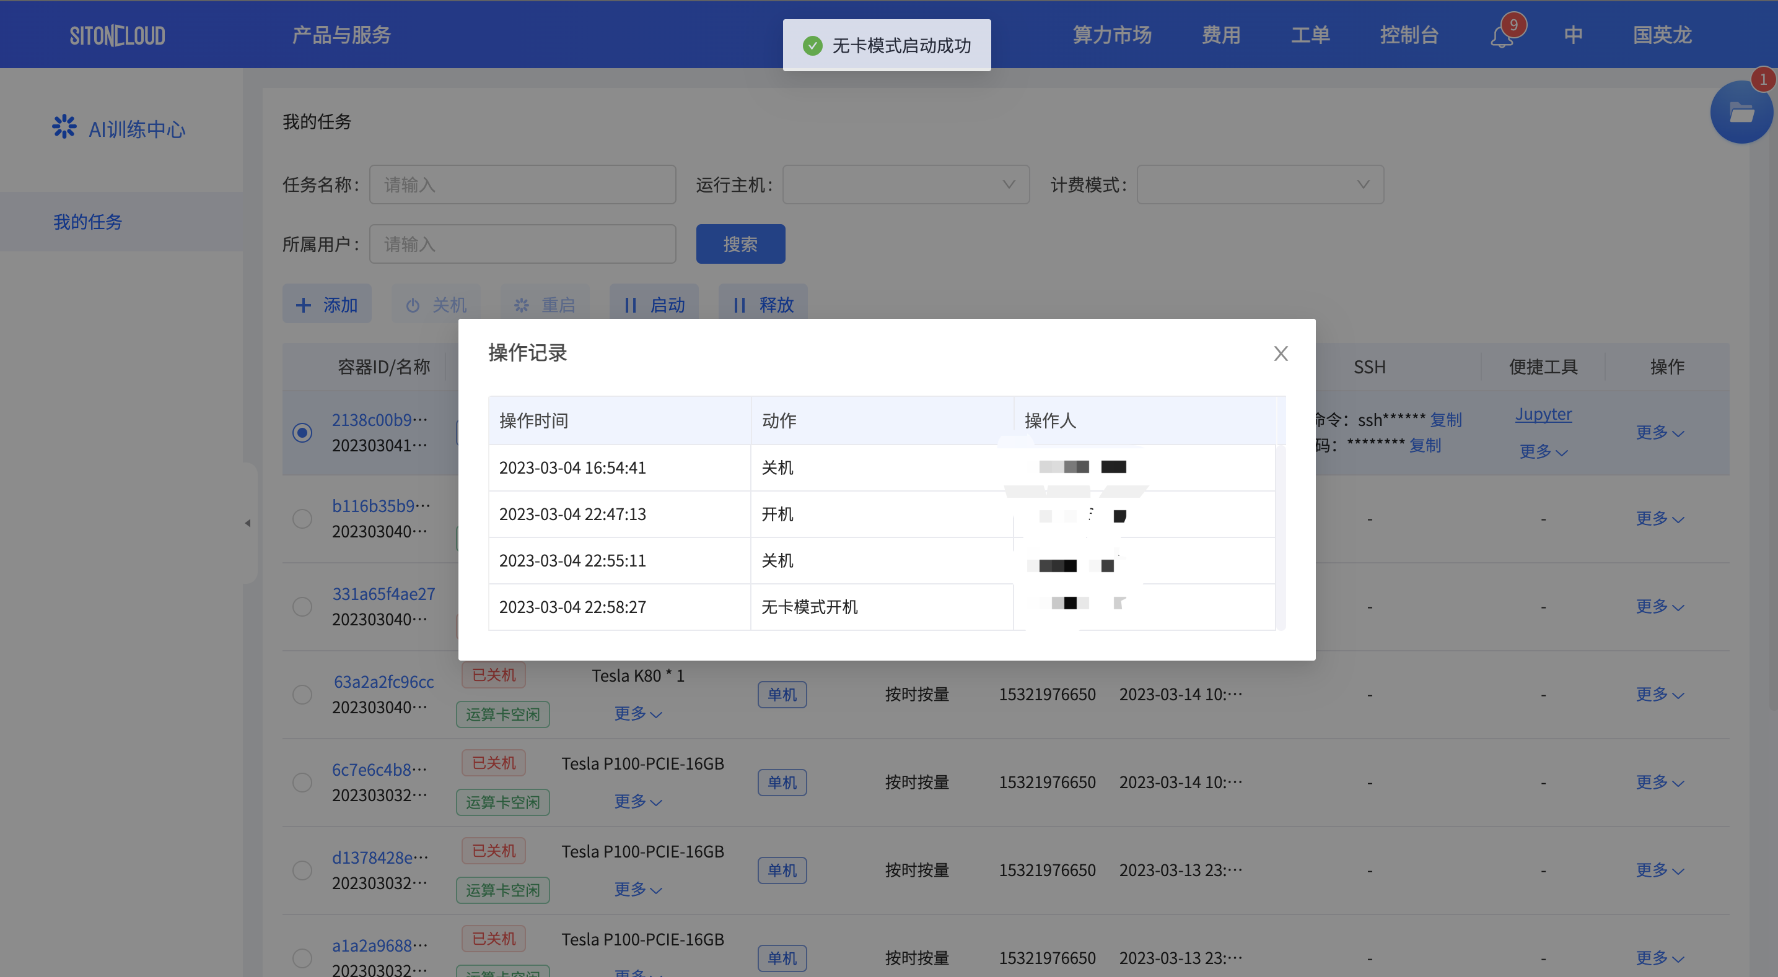Expand 更多 actions for 63a2a2fc96cc row
Viewport: 1778px width, 977px height.
click(x=1660, y=693)
